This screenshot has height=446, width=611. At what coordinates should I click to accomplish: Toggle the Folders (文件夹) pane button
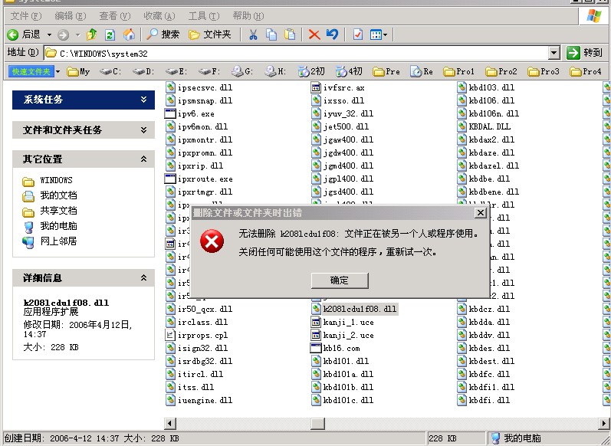[x=209, y=34]
